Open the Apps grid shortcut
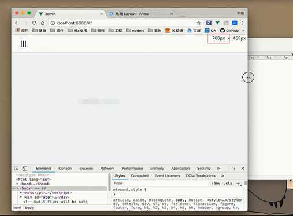Viewport: 293px width, 216px height. [x=22, y=31]
